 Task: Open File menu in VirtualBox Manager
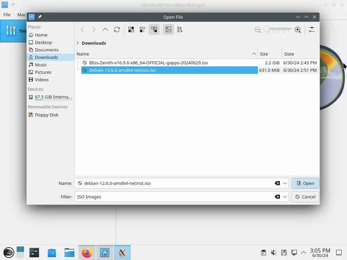pos(7,15)
